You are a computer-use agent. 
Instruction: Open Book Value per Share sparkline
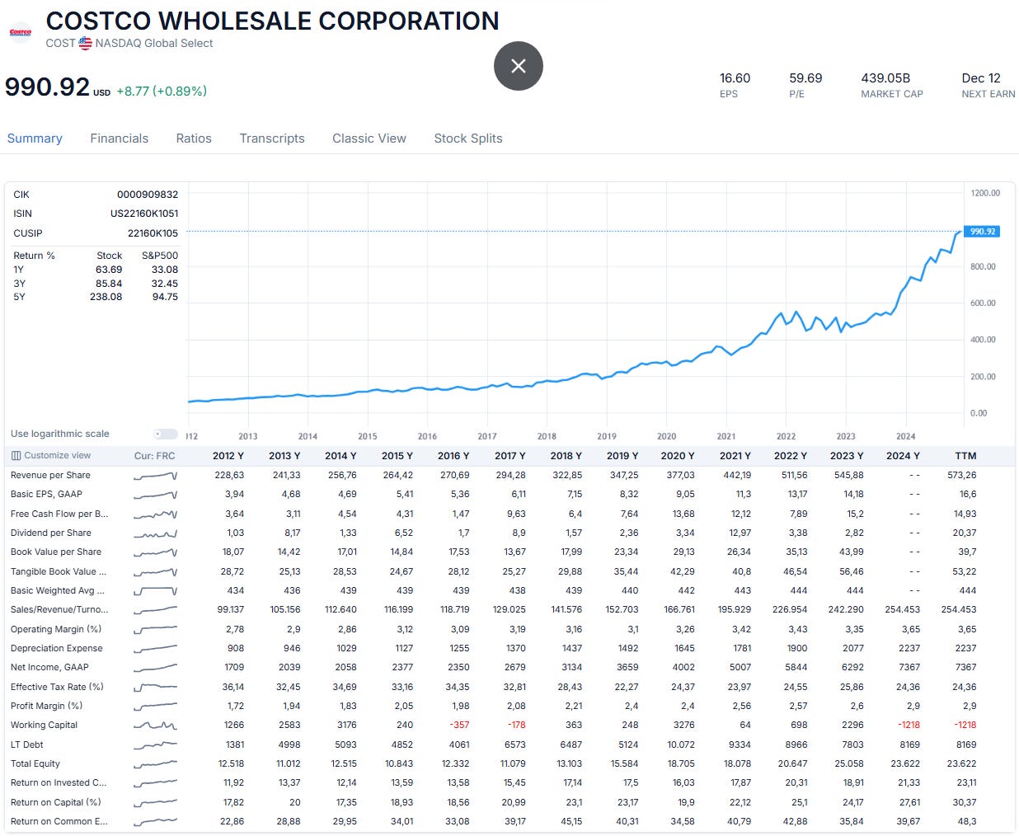(x=155, y=552)
